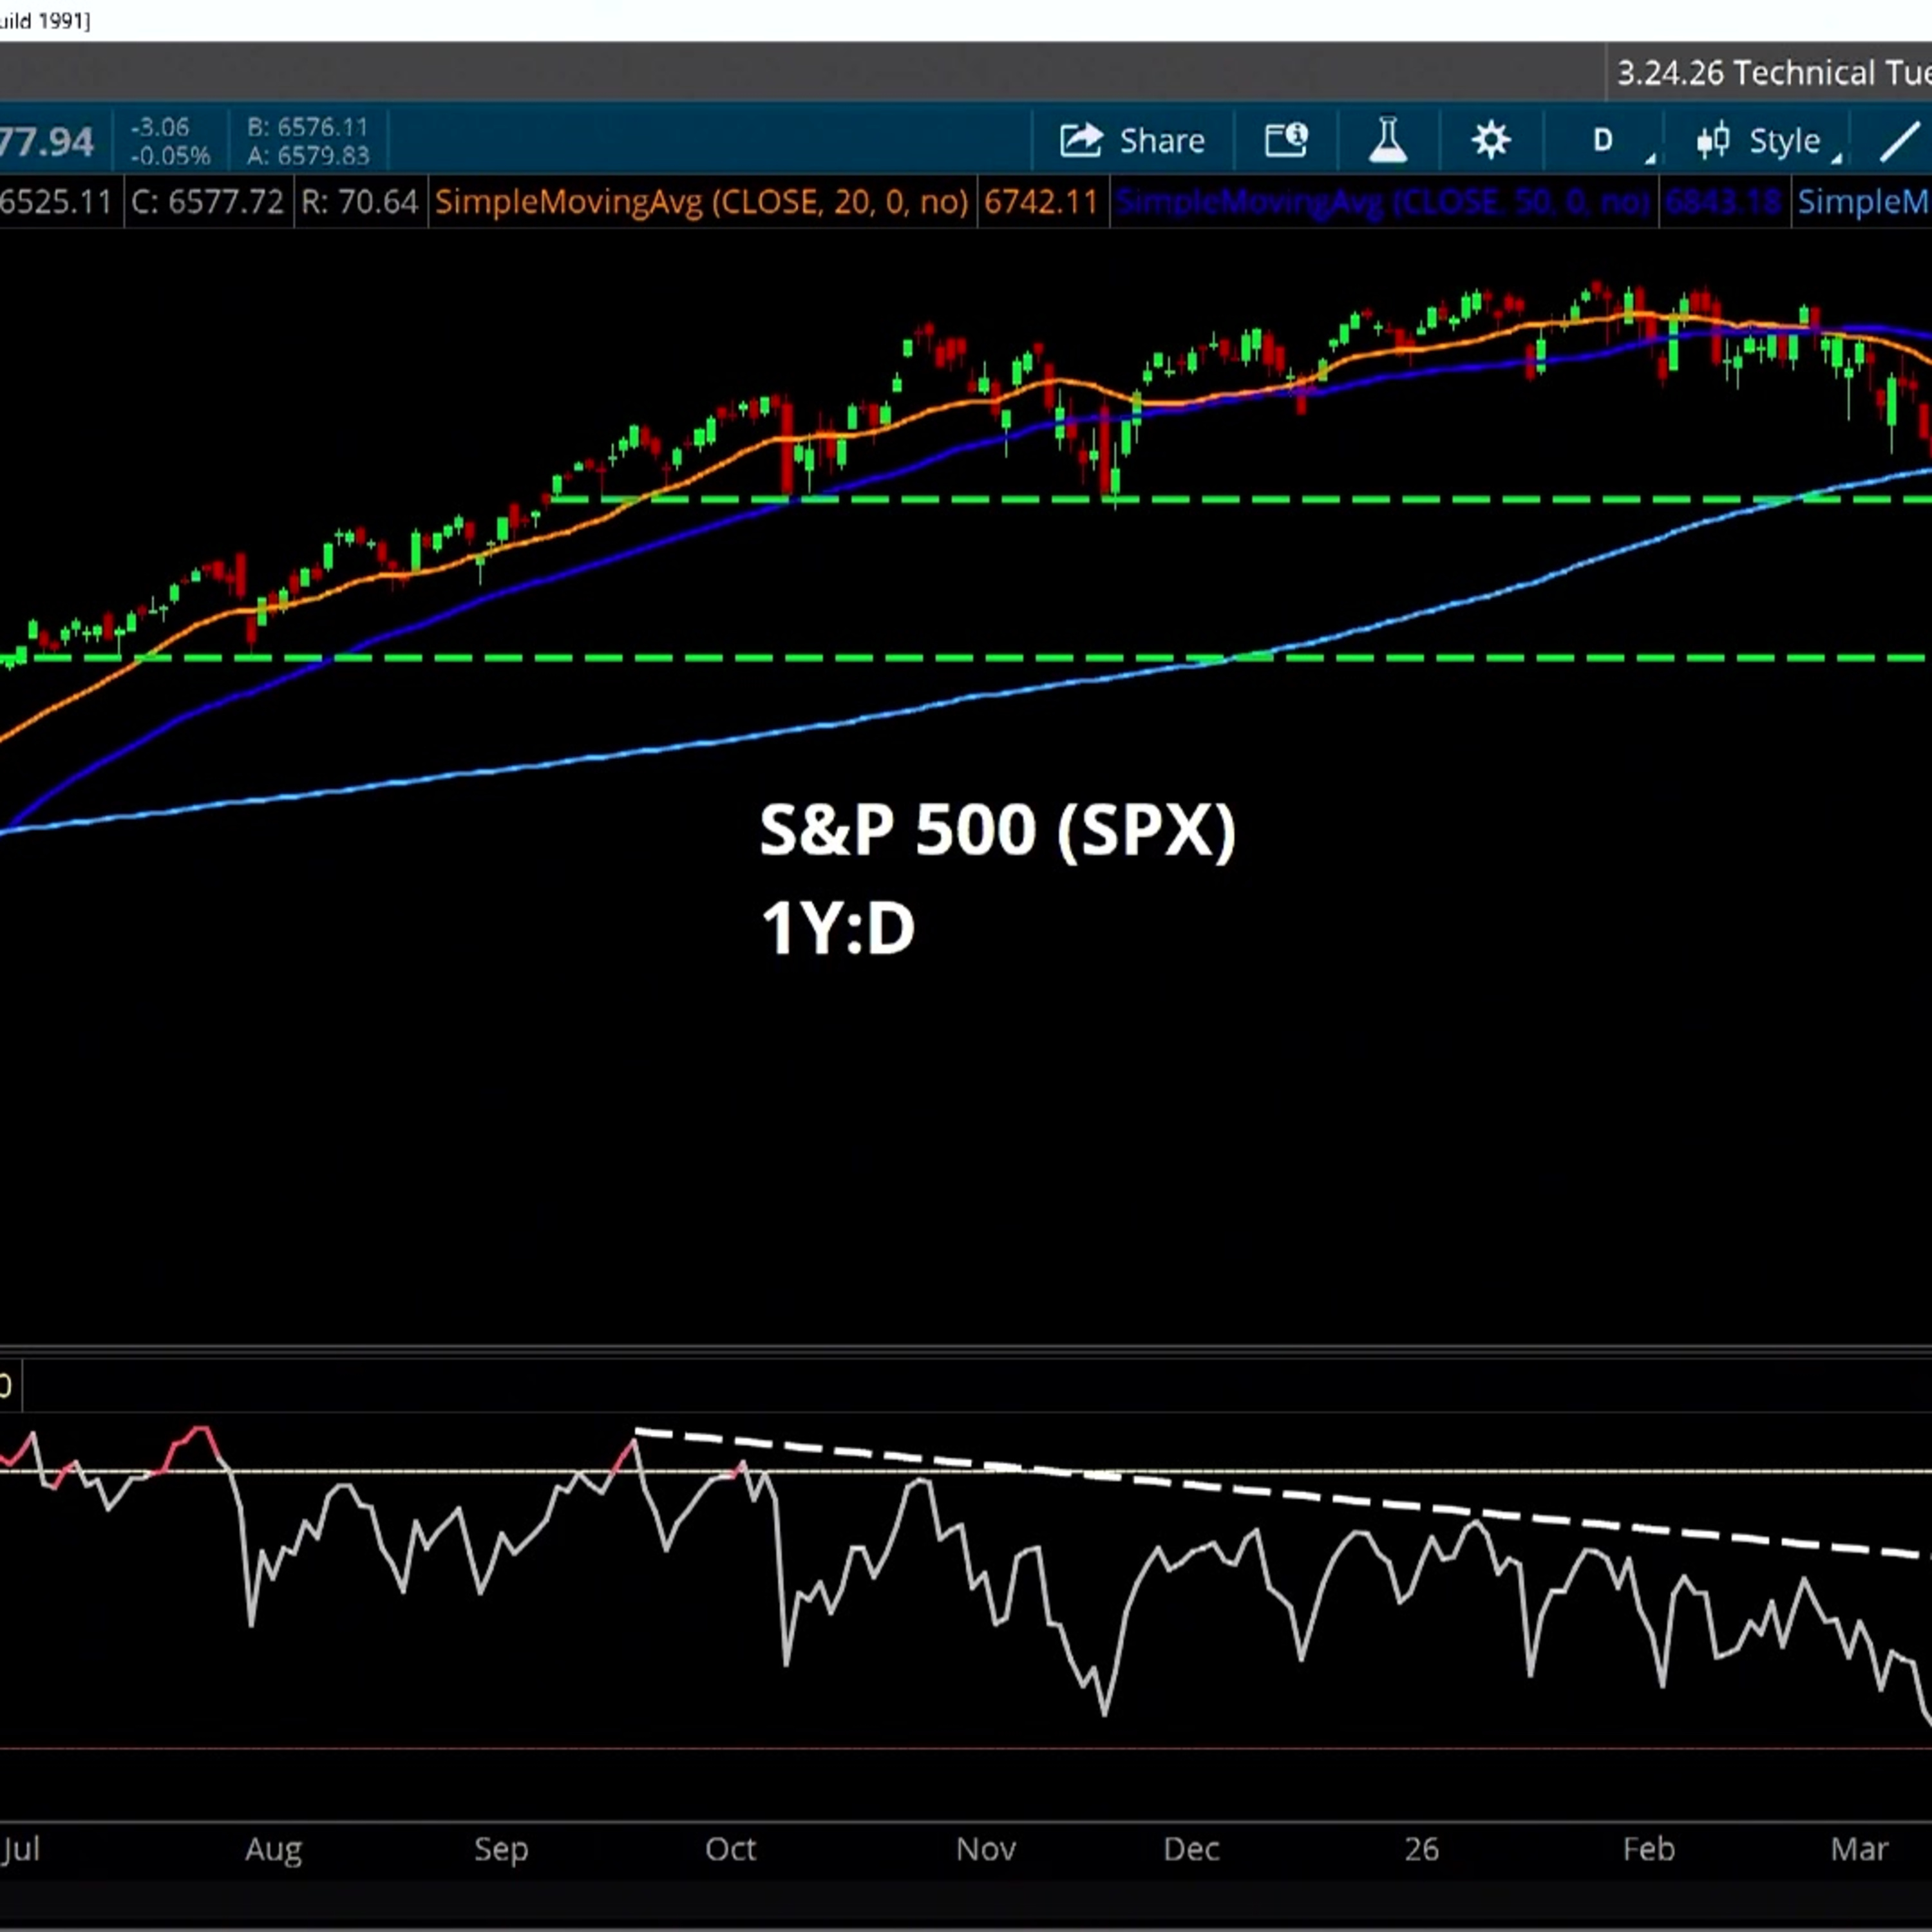This screenshot has height=1932, width=1932.
Task: Click the Aug label on time axis
Action: tap(273, 1849)
